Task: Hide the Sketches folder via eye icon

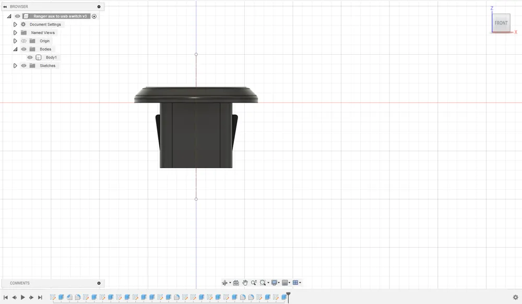Action: click(x=23, y=66)
